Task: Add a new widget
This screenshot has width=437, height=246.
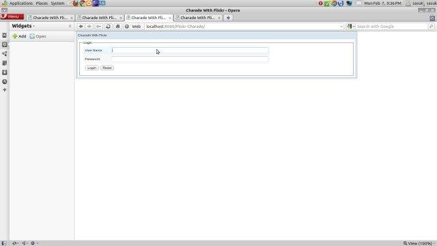Action: (19, 36)
